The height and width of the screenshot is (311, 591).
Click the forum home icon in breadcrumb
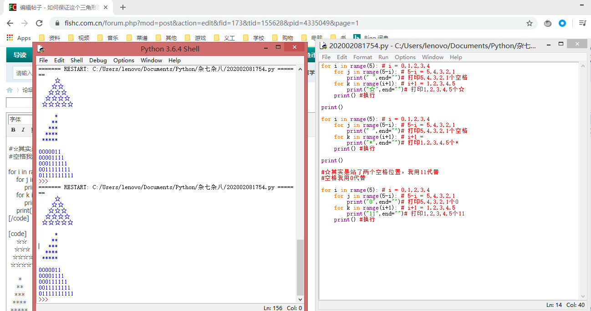coord(10,90)
